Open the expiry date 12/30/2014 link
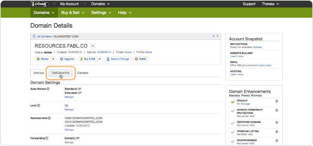The height and width of the screenshot is (146, 313). tap(104, 52)
